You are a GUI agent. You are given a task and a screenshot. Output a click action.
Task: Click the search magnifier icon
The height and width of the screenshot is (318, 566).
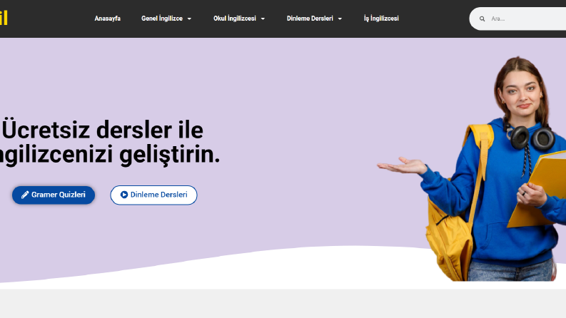(482, 19)
